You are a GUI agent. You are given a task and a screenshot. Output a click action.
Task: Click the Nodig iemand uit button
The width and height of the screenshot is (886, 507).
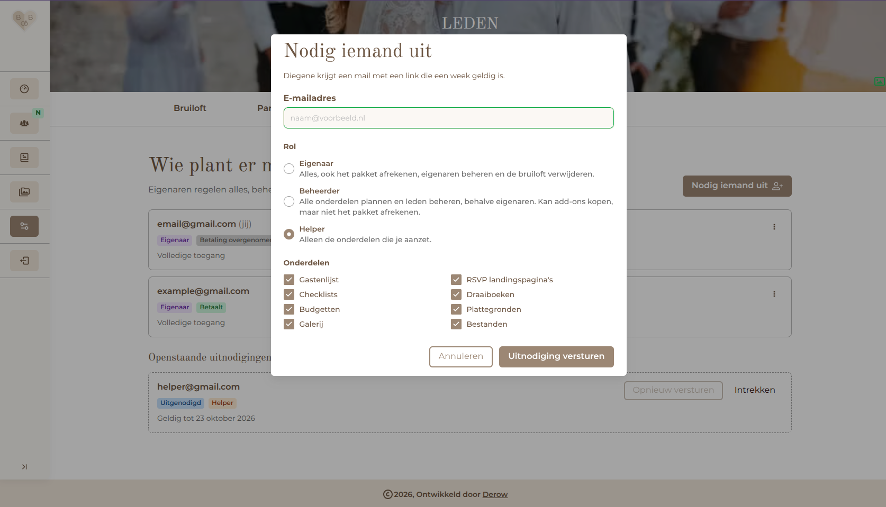coord(737,186)
